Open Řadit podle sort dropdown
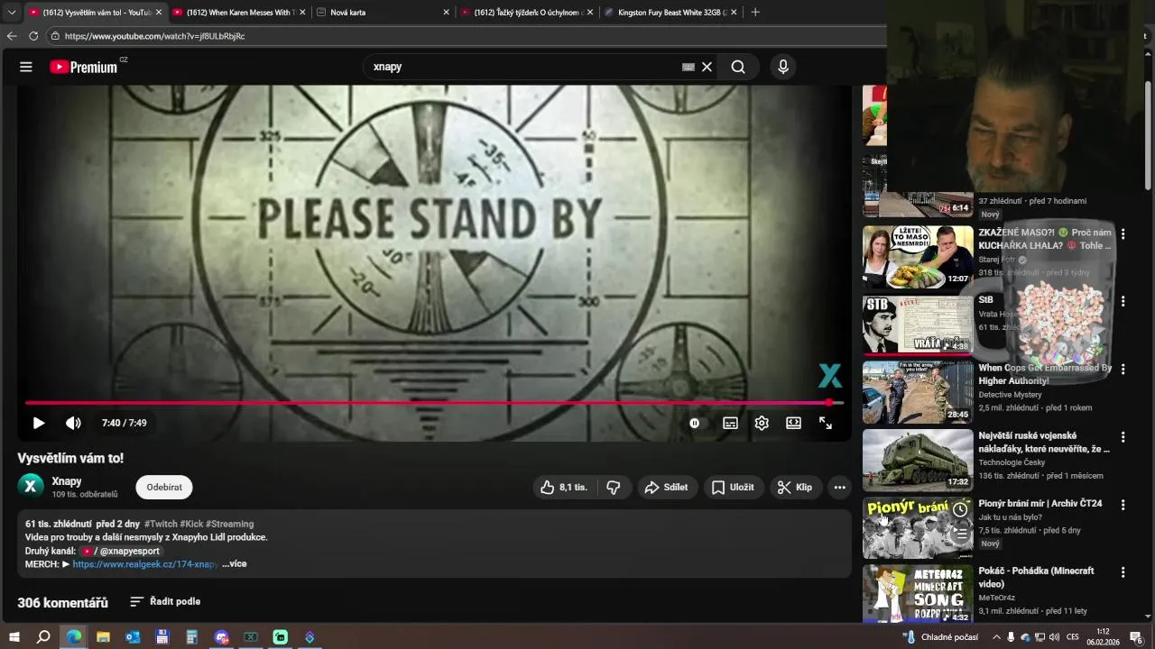This screenshot has width=1155, height=649. point(165,601)
